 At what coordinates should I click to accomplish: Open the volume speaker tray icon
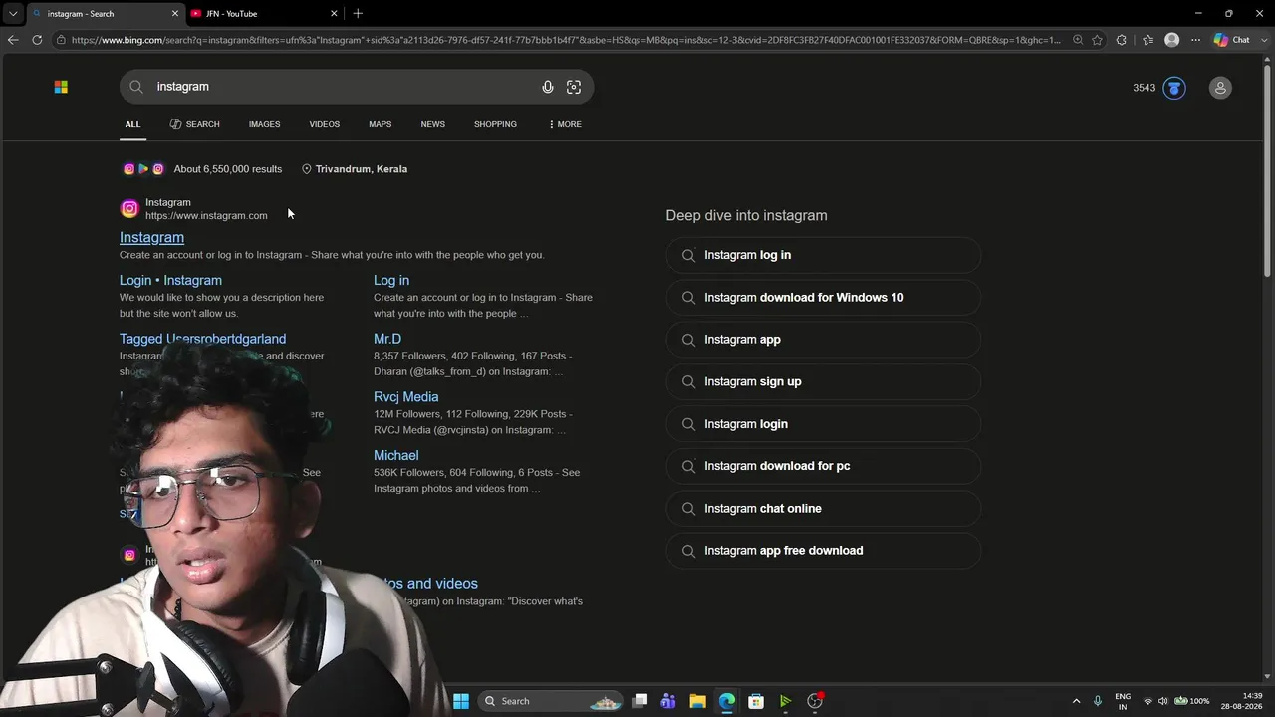click(x=1162, y=701)
